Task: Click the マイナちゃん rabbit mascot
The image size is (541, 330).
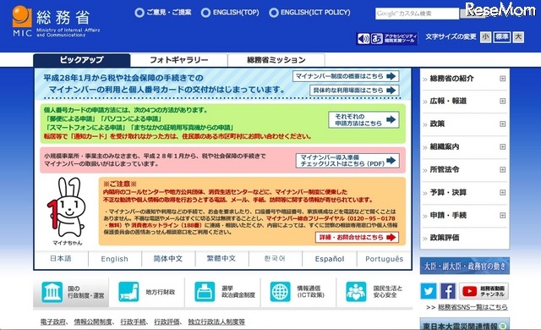Action: point(67,207)
